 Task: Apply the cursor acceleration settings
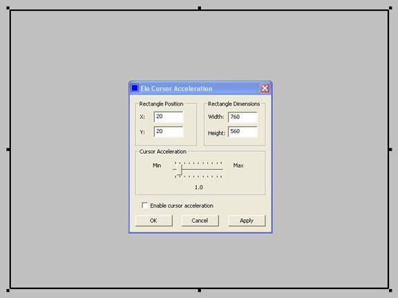coord(247,221)
